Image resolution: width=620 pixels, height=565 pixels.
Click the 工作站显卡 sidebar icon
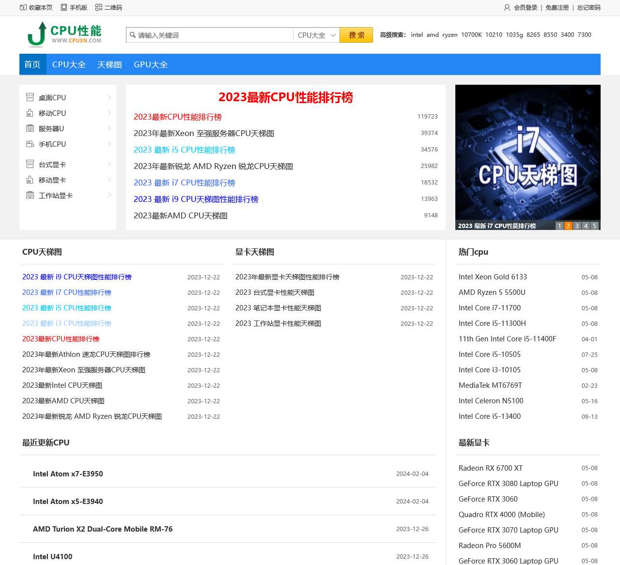click(x=30, y=195)
